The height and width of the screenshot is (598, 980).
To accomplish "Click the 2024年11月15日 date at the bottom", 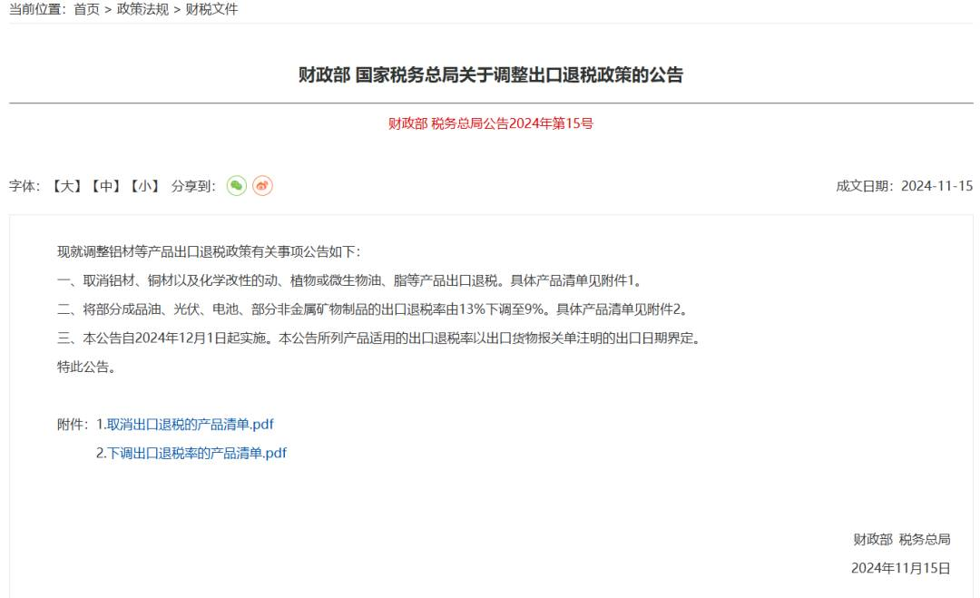I will tap(901, 568).
